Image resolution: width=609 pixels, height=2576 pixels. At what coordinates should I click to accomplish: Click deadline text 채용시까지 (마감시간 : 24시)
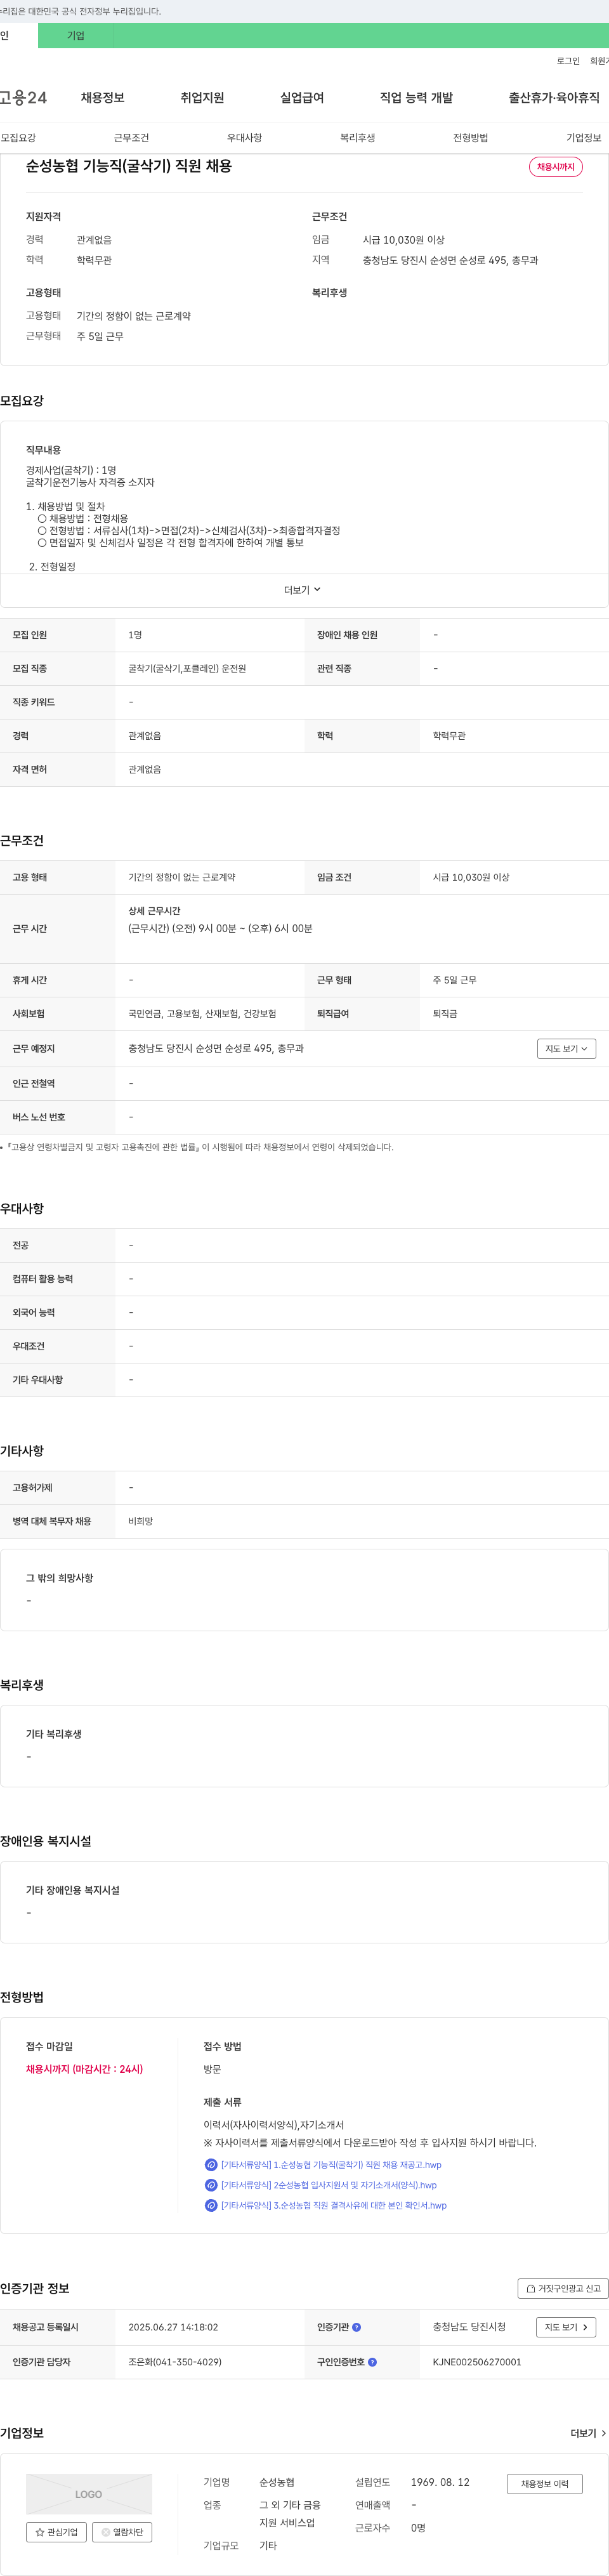pyautogui.click(x=84, y=2069)
